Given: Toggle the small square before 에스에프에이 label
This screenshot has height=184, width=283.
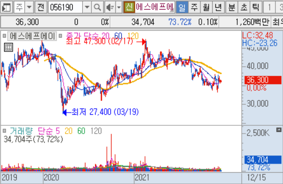Looking at the screenshot, I should [5, 36].
